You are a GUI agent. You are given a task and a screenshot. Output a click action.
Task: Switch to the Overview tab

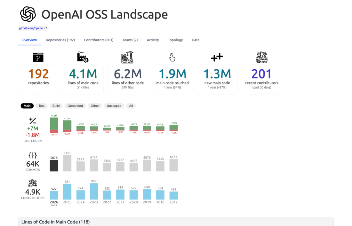click(x=29, y=40)
